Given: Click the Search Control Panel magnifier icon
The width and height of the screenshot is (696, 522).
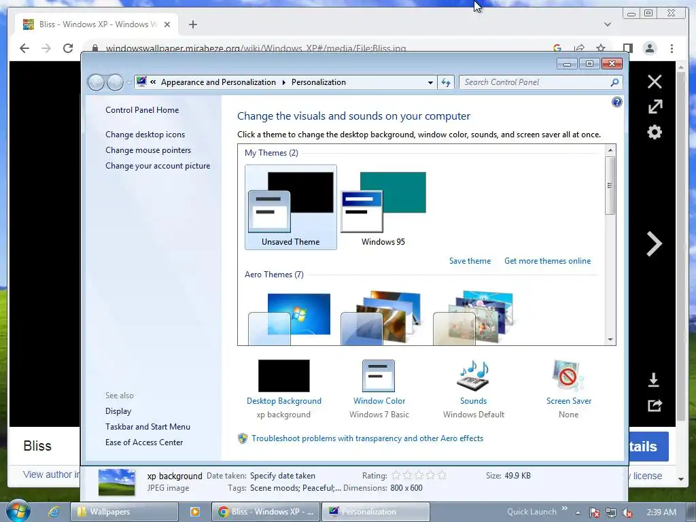Looking at the screenshot, I should 614,82.
